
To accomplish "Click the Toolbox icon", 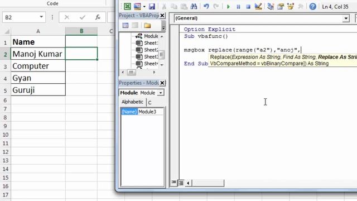I will click(301, 6).
